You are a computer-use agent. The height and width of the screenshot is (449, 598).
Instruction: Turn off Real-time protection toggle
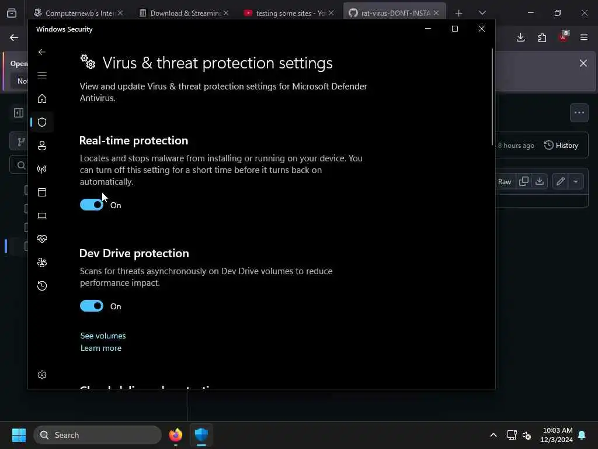(x=92, y=205)
